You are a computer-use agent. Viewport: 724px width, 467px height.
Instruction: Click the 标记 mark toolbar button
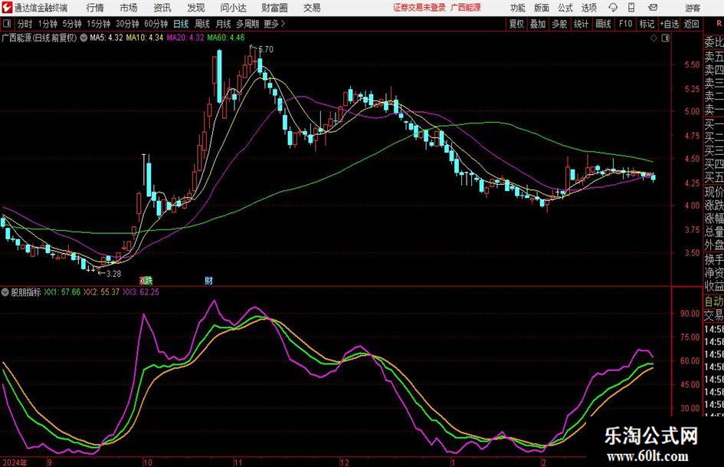[x=647, y=24]
